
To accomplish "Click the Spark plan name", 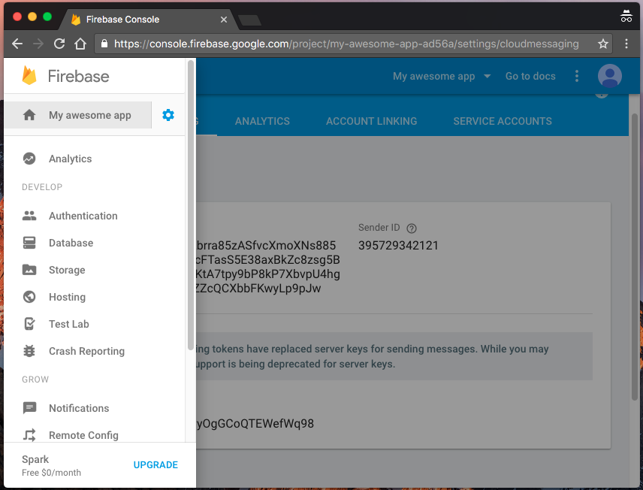I will [35, 459].
